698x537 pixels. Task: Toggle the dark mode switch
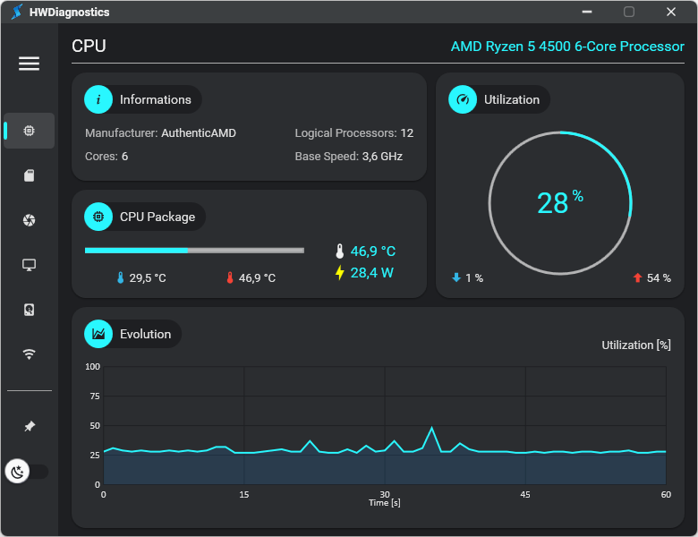pos(27,472)
